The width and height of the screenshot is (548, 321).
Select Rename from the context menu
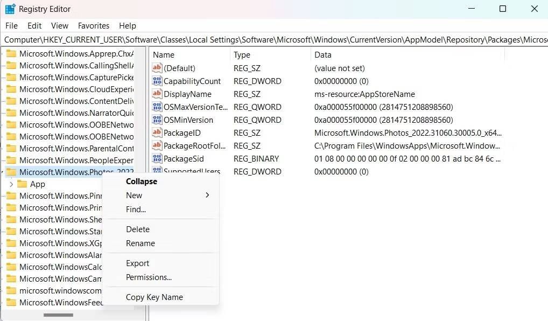tap(140, 243)
